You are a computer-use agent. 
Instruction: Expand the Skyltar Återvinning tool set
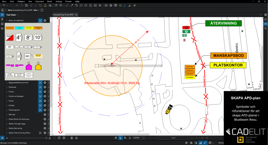coord(7,128)
